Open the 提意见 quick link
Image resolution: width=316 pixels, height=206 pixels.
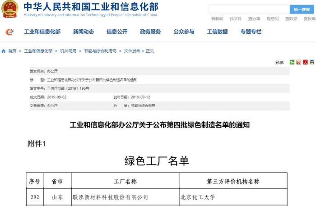(273, 19)
